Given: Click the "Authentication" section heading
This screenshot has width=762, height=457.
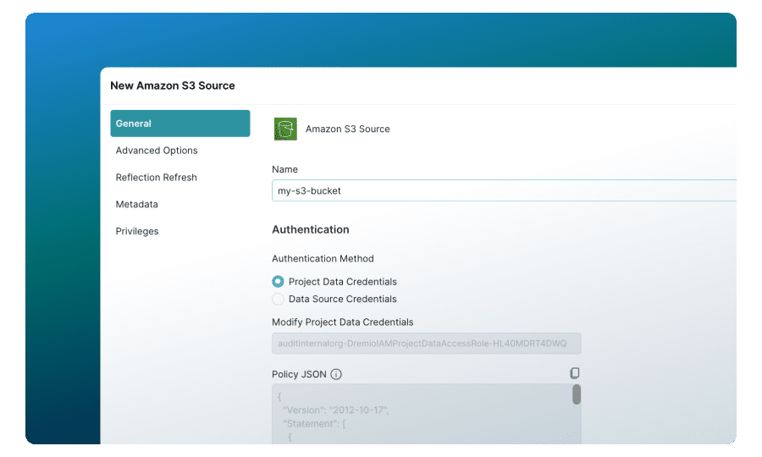Looking at the screenshot, I should pyautogui.click(x=311, y=229).
